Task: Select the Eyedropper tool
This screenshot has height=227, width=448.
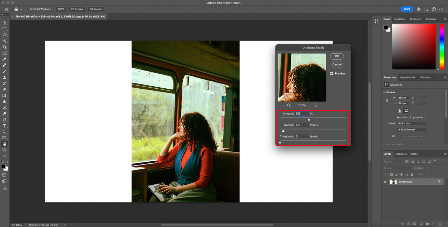Action: tap(5, 59)
